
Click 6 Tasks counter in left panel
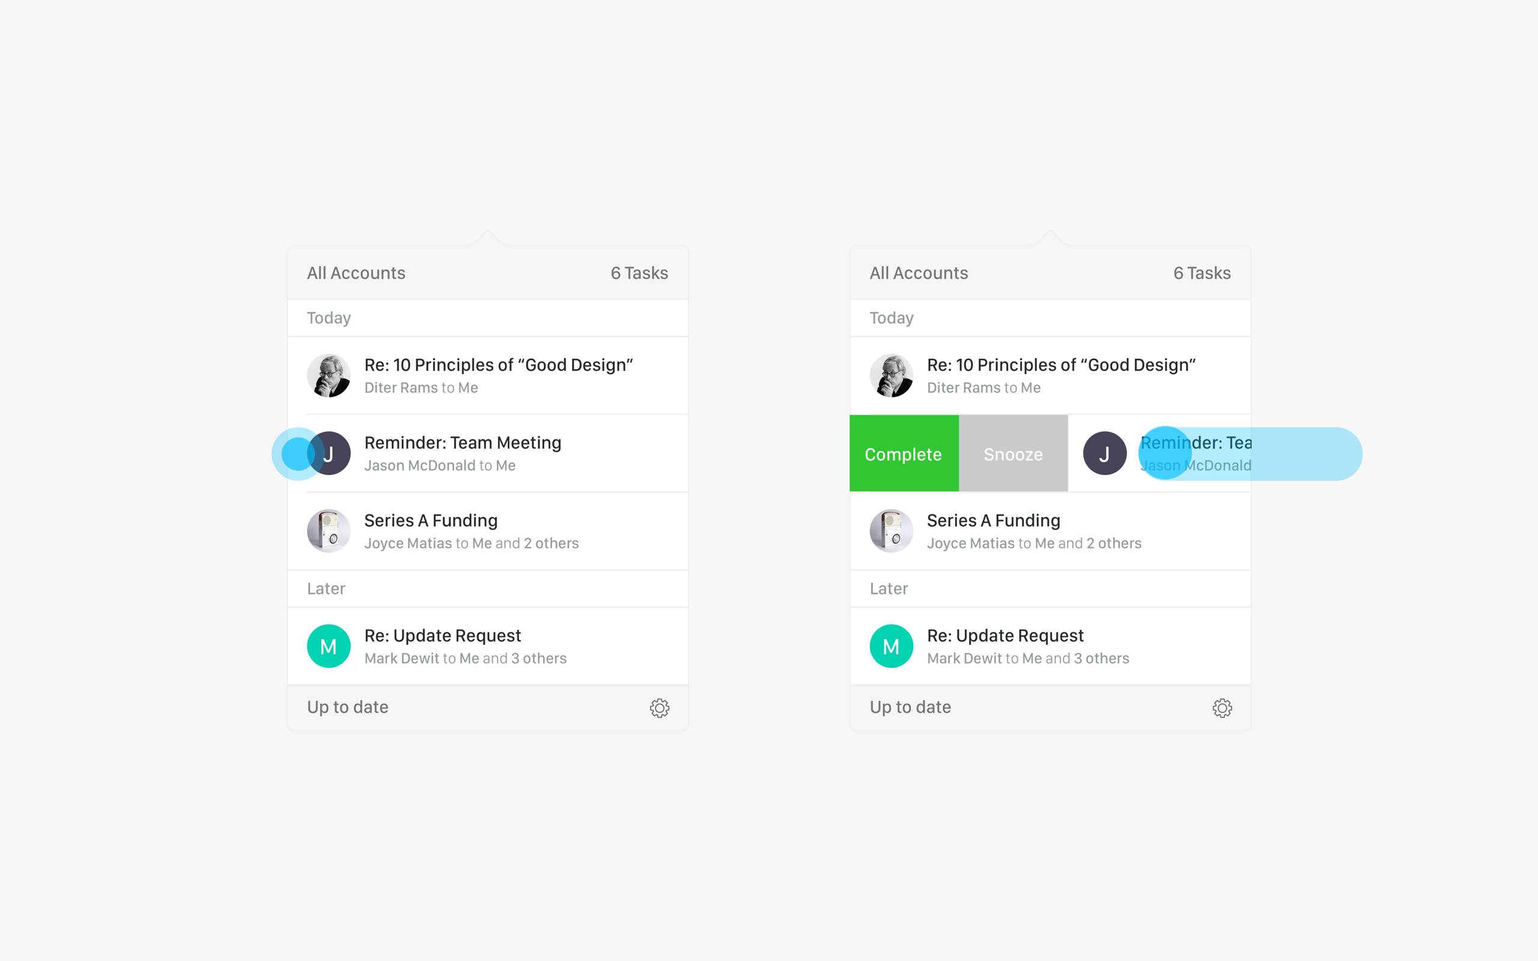pos(639,273)
